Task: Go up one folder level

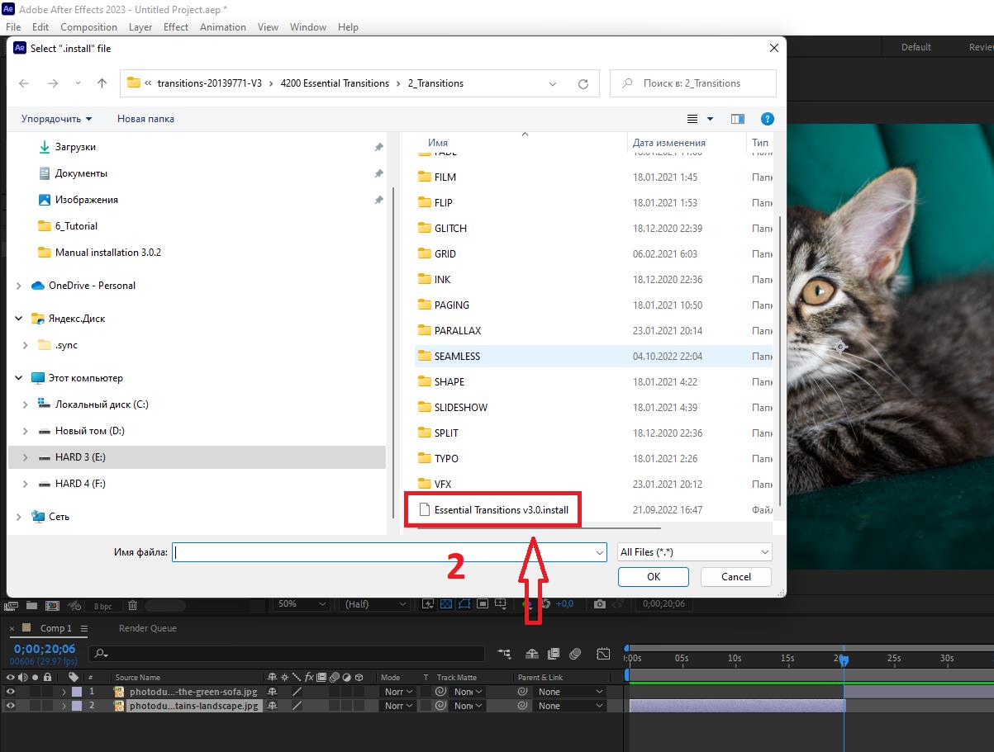Action: click(102, 83)
